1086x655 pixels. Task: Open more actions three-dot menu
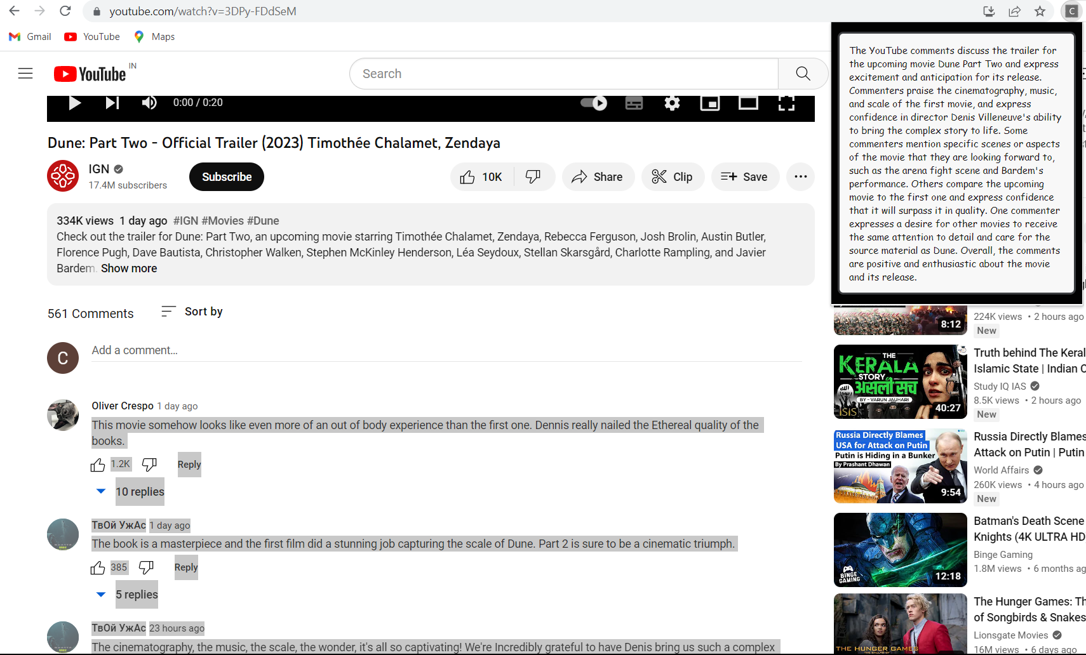tap(800, 177)
